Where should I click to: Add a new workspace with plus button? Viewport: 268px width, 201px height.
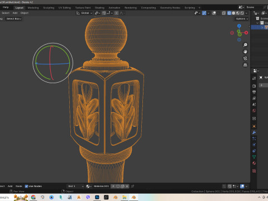199,8
